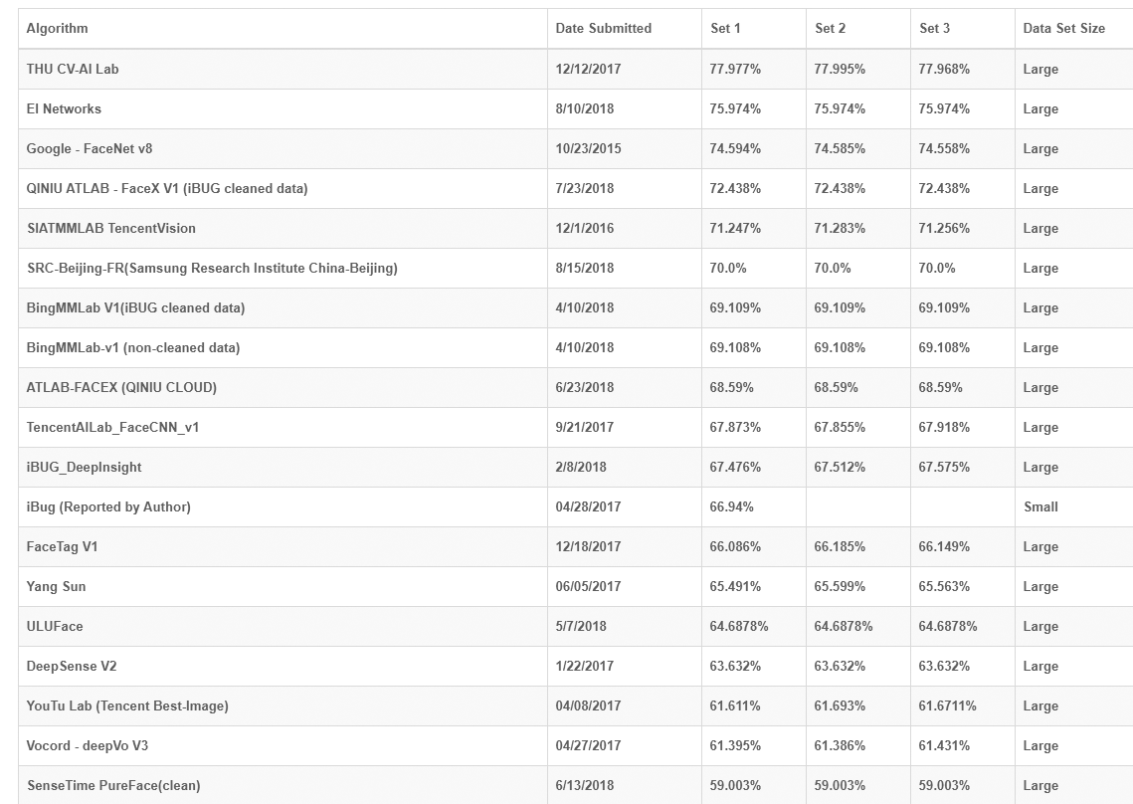The image size is (1133, 804).
Task: Click the date 8/15/2018
Action: point(585,268)
